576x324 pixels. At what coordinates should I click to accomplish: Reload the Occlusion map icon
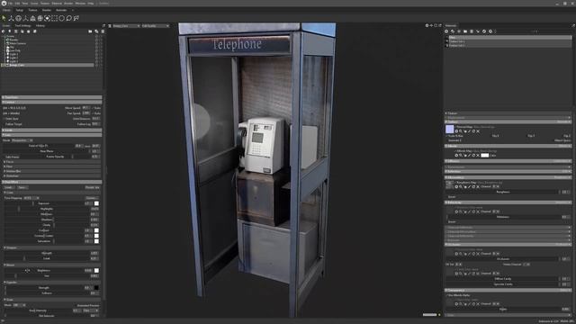(473, 254)
